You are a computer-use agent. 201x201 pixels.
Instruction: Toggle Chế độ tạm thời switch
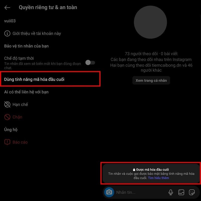pyautogui.click(x=90, y=63)
